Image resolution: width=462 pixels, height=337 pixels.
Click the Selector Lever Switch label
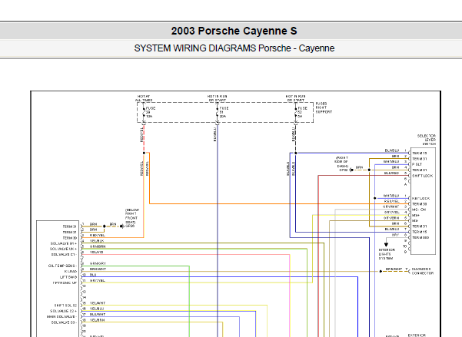[x=427, y=140]
